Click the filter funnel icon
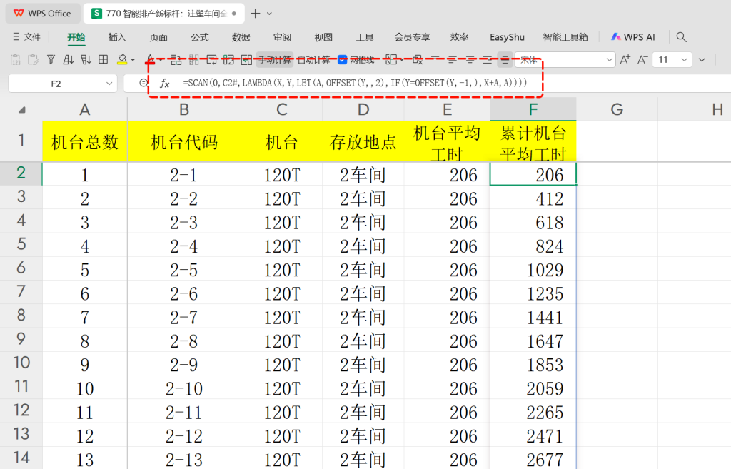The width and height of the screenshot is (731, 469). (51, 60)
